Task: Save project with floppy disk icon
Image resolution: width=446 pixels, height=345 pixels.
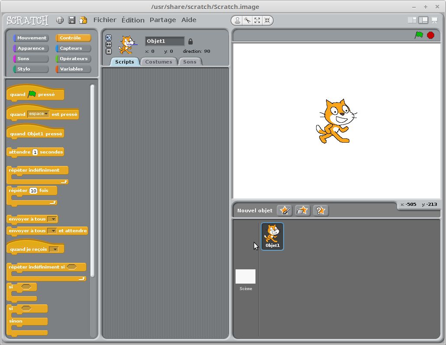Action: [72, 20]
